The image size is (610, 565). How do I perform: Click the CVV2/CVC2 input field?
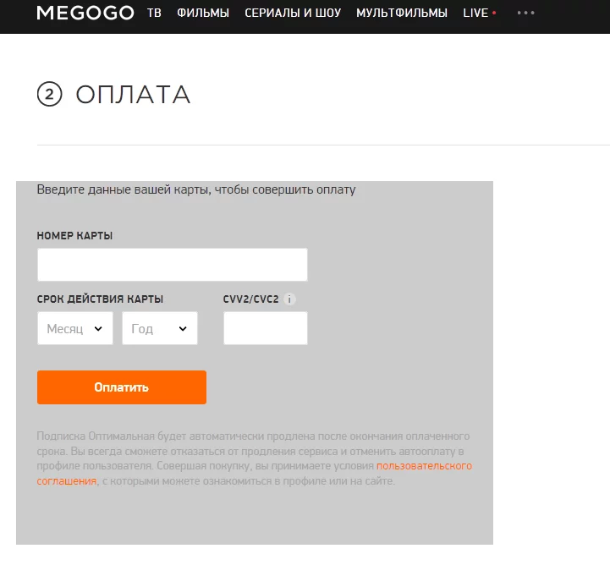point(265,329)
